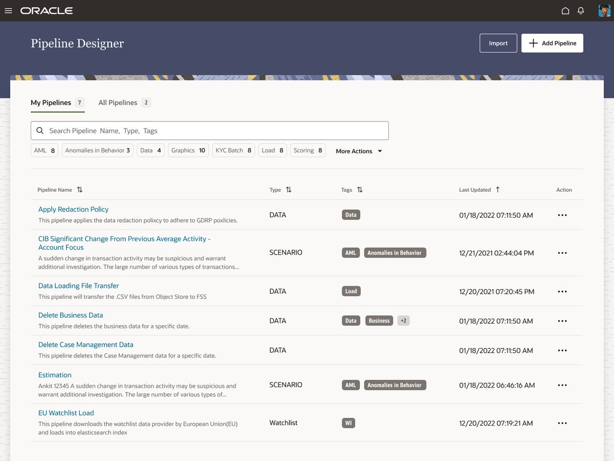Open EU Watchlist Load pipeline
Screen dimensions: 614x461
click(66, 413)
